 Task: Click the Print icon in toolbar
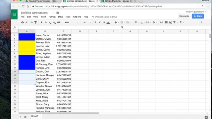(23, 22)
